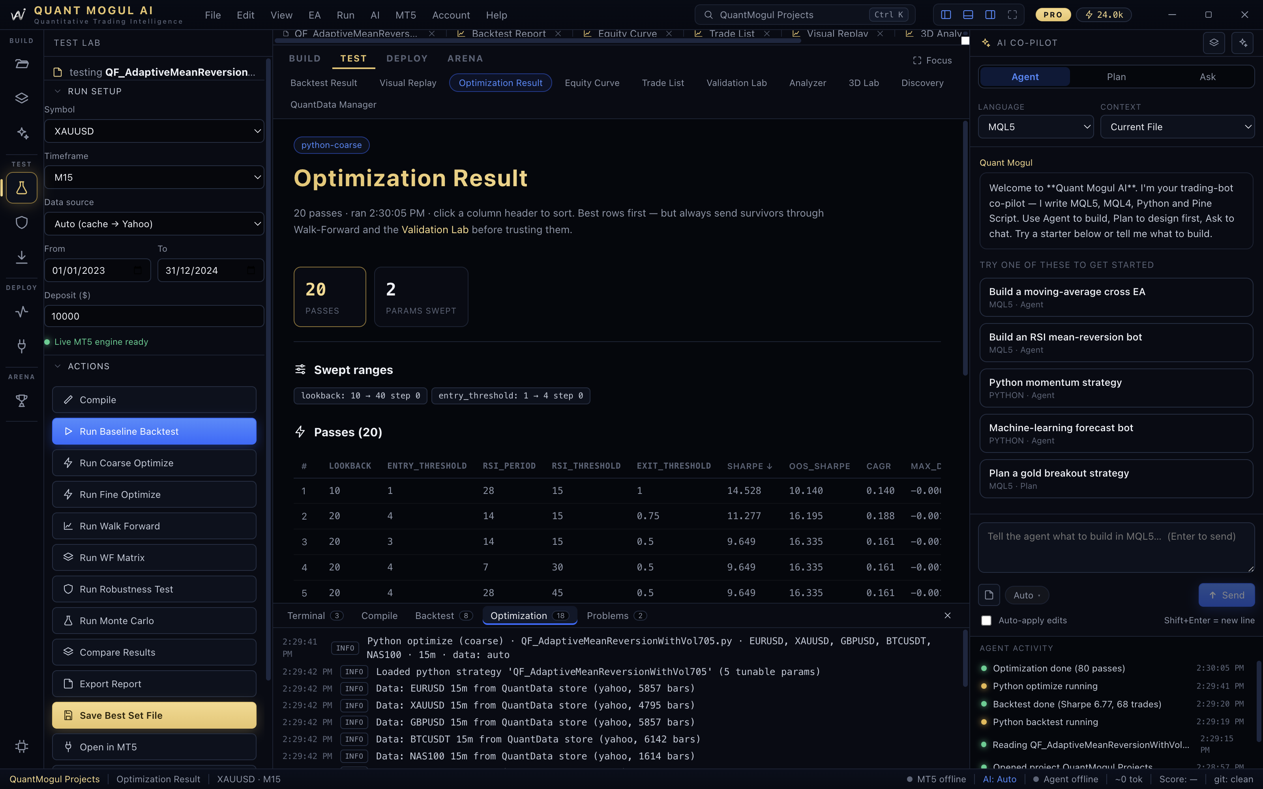Viewport: 1263px width, 789px height.
Task: Open the MT5 menu
Action: coord(405,15)
